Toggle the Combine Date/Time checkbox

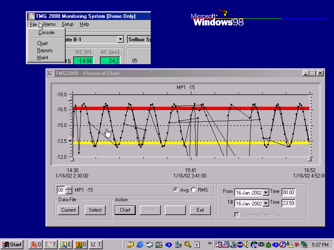(x=237, y=215)
